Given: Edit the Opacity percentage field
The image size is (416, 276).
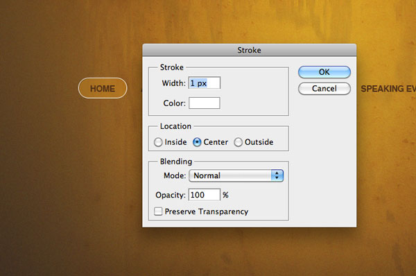Looking at the screenshot, I should [205, 195].
